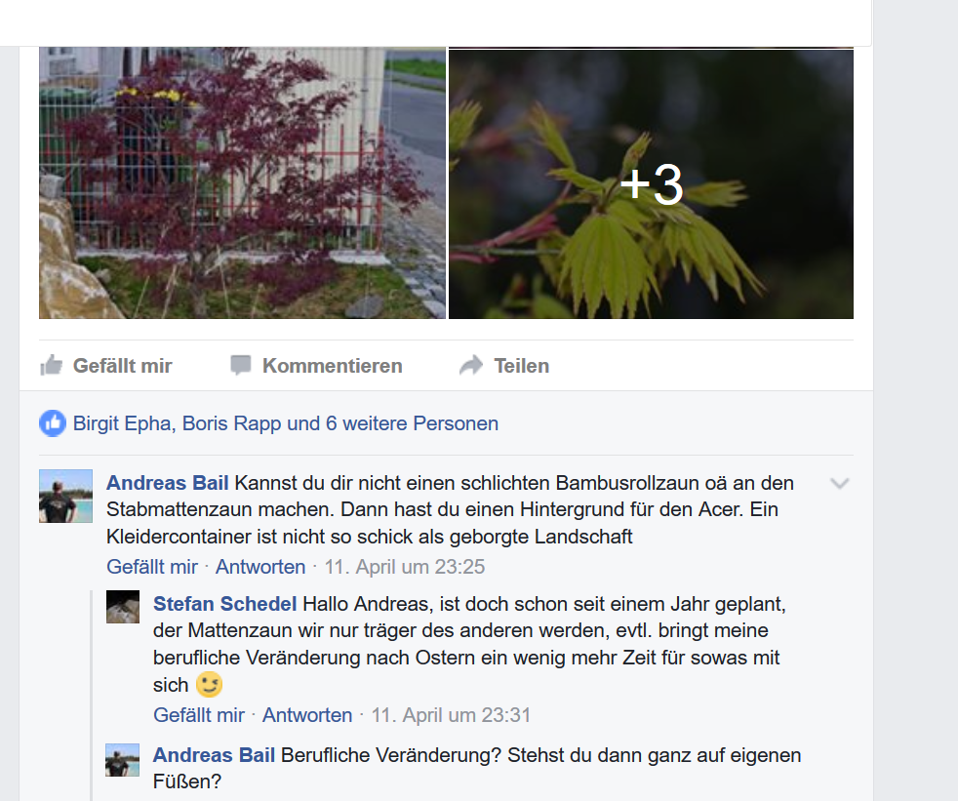Click Andreas Bail's small avatar in last reply
The height and width of the screenshot is (801, 958).
click(x=123, y=760)
